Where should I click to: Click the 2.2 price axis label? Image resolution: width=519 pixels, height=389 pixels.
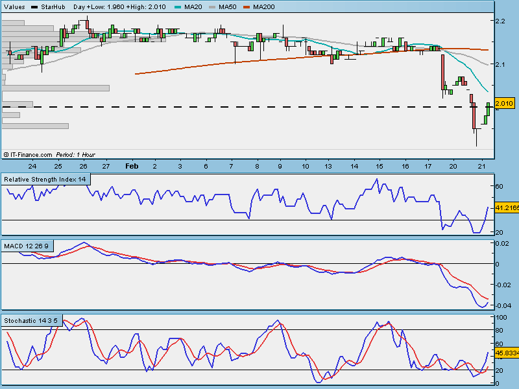click(500, 21)
